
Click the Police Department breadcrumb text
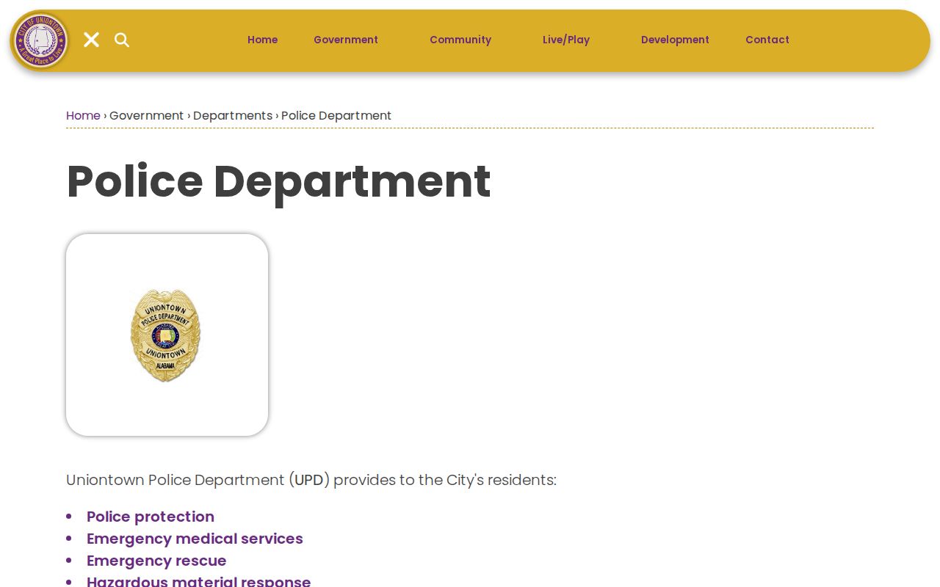pyautogui.click(x=336, y=116)
